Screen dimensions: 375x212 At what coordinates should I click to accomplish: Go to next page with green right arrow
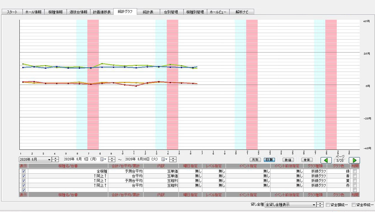354,160
